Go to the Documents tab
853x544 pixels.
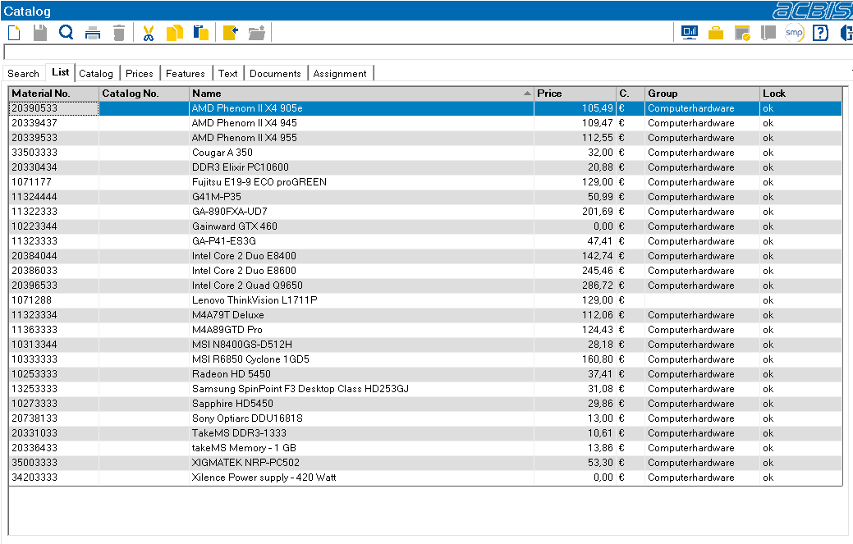275,73
